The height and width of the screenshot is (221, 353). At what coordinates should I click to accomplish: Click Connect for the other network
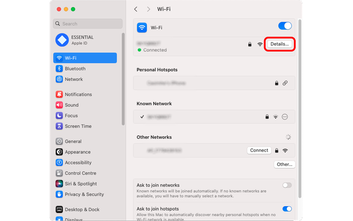[259, 150]
